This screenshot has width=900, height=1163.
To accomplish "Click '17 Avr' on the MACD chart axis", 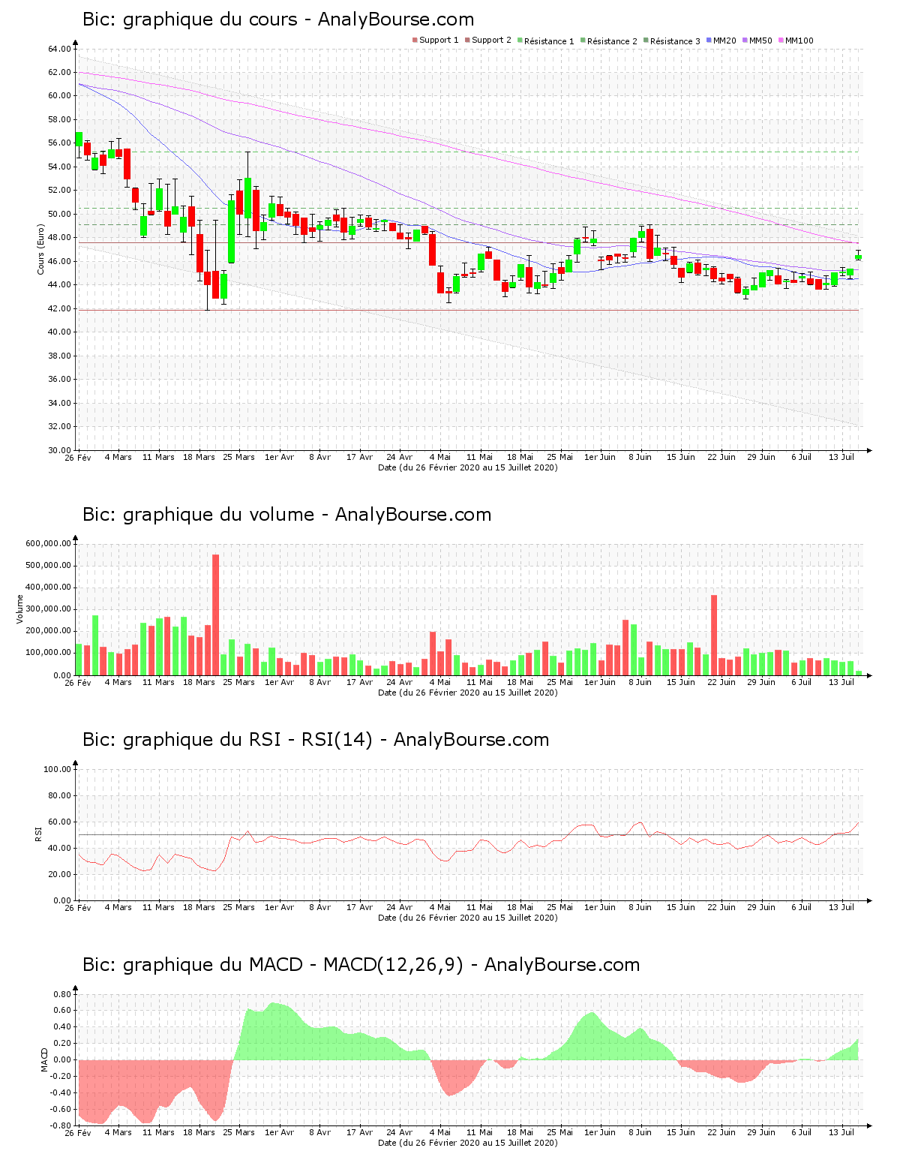I will [359, 1132].
